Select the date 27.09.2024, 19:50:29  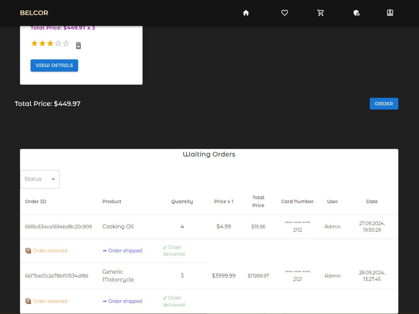[x=372, y=226]
